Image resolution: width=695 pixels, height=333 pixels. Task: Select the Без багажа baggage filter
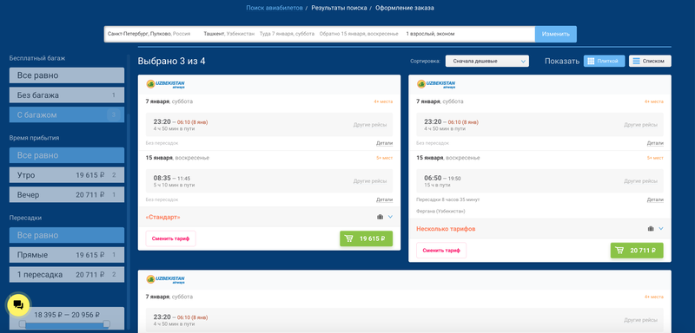pyautogui.click(x=67, y=95)
